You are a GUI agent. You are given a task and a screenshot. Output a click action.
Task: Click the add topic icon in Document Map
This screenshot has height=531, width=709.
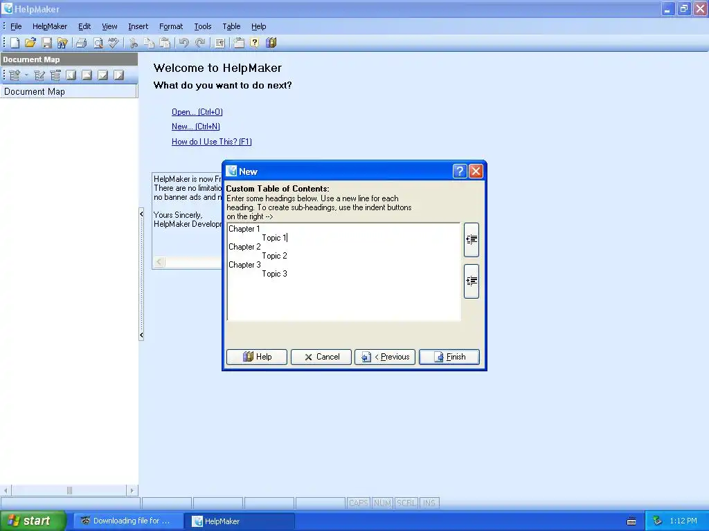coord(15,75)
